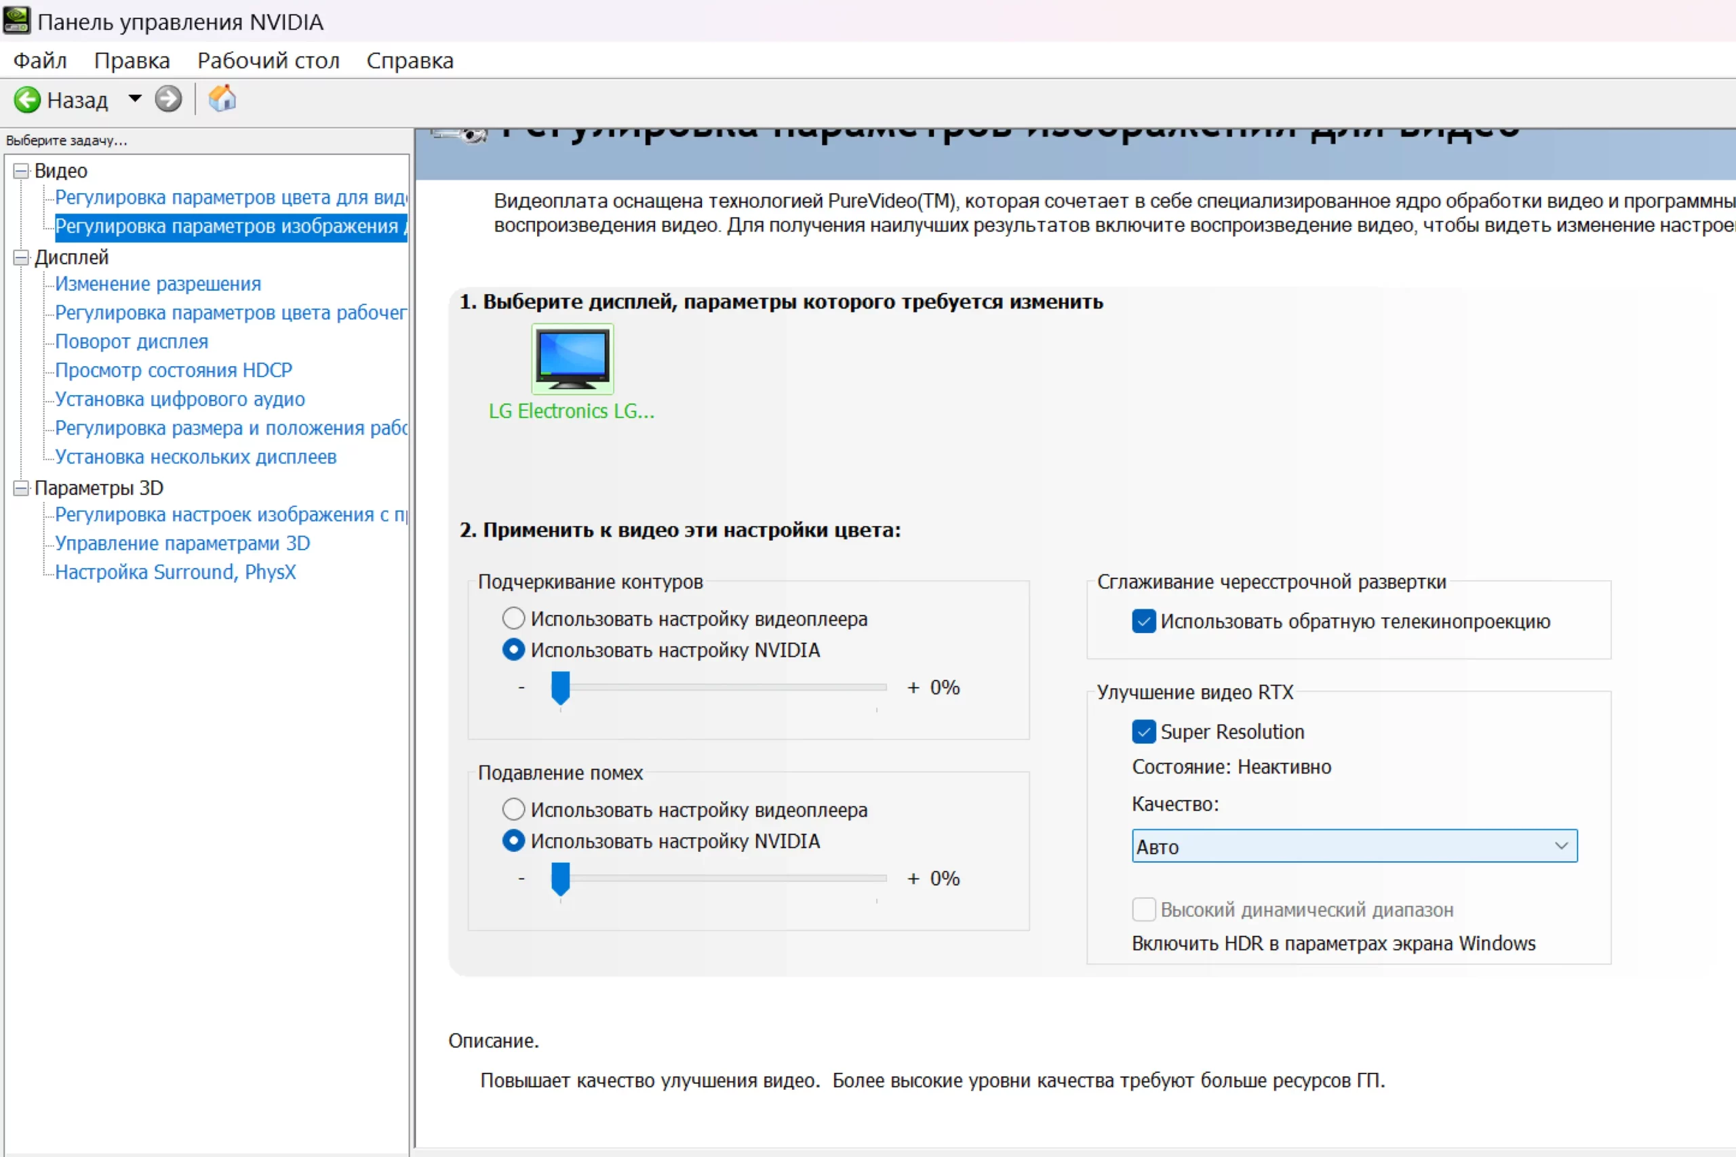Disable the Super Resolution checkbox
1736x1157 pixels.
point(1143,732)
